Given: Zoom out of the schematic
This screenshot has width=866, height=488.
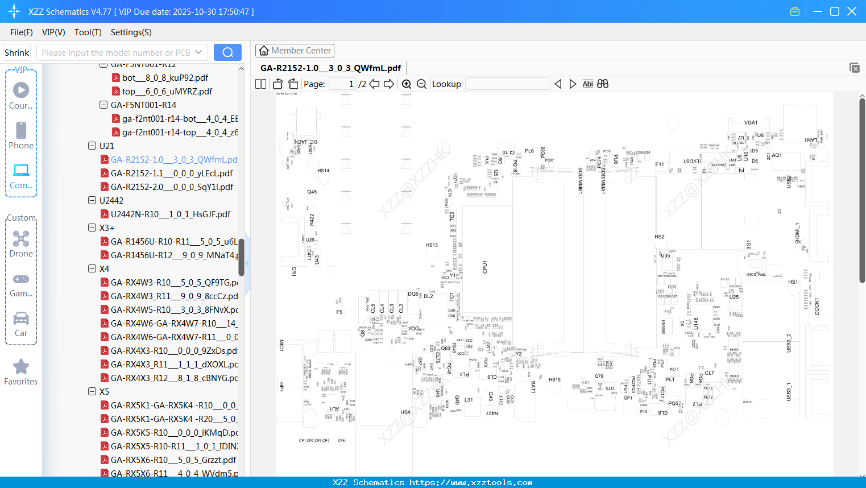Looking at the screenshot, I should [x=421, y=84].
